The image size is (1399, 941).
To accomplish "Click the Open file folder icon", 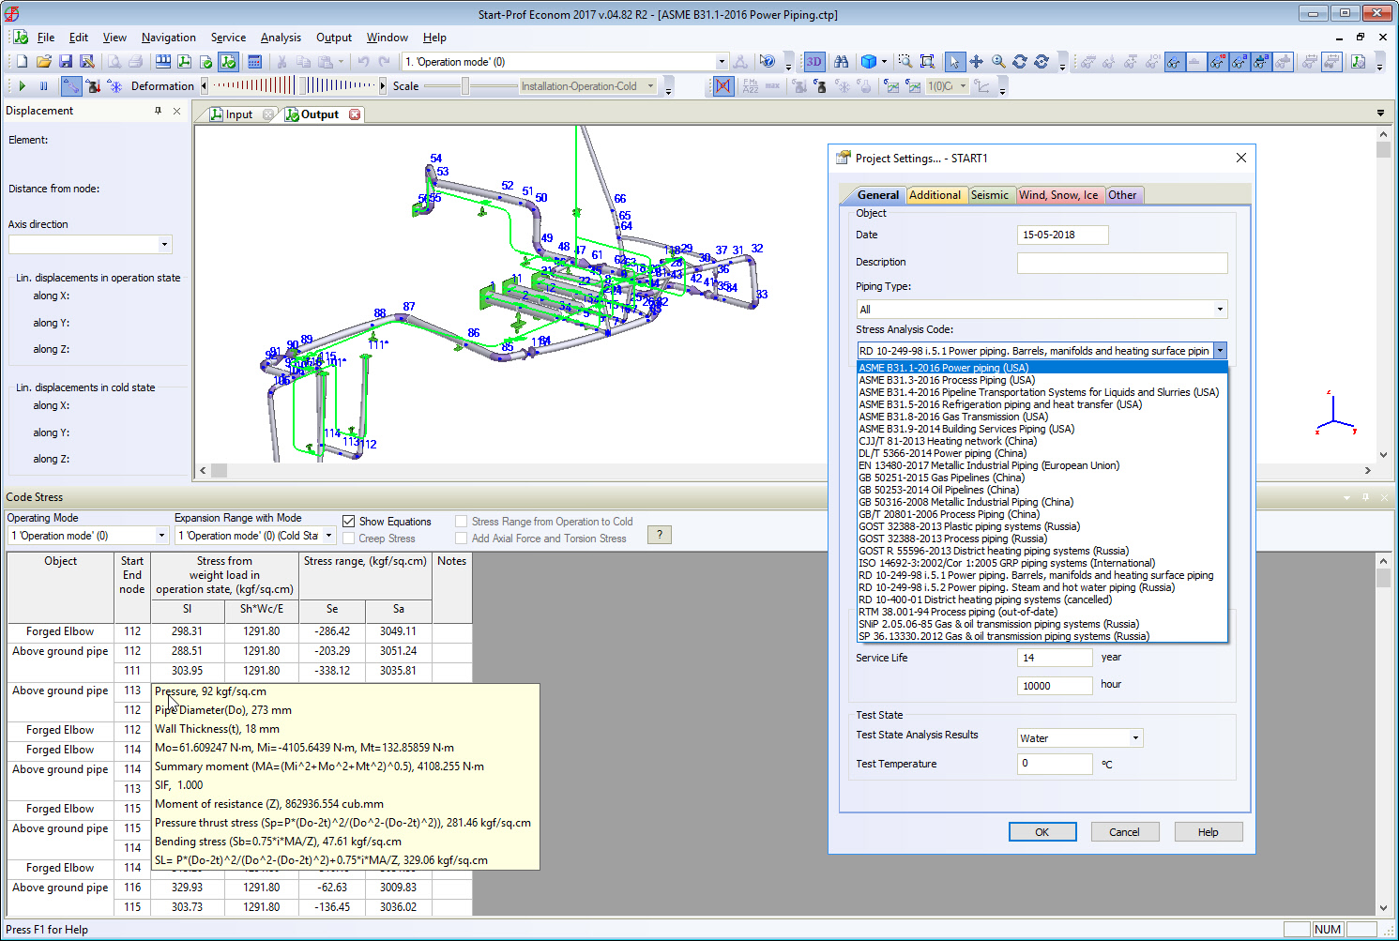I will click(43, 62).
